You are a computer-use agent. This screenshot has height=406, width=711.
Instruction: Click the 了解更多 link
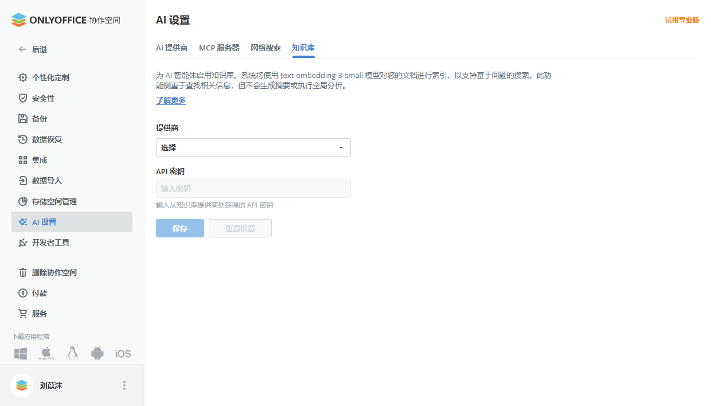pyautogui.click(x=170, y=100)
